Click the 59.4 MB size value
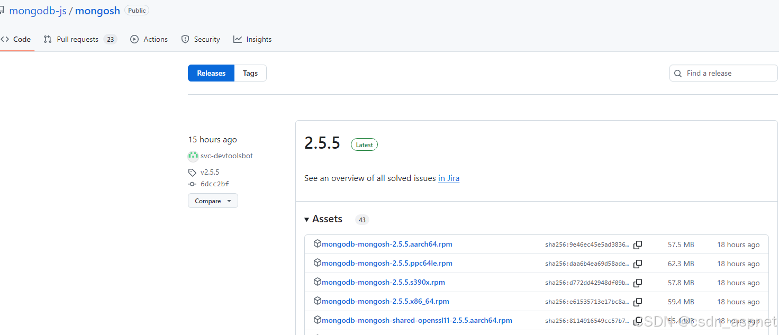779x335 pixels. coord(681,302)
